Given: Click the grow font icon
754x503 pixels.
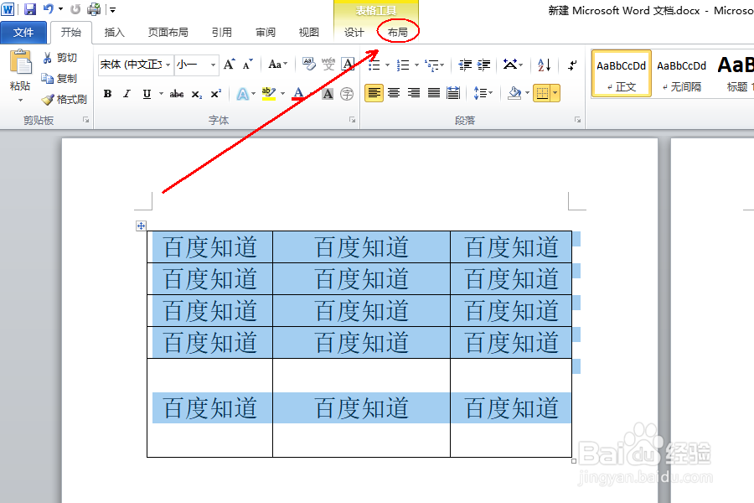Looking at the screenshot, I should [230, 65].
